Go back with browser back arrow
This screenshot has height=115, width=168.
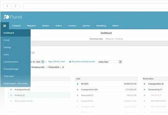pyautogui.click(x=7, y=6)
